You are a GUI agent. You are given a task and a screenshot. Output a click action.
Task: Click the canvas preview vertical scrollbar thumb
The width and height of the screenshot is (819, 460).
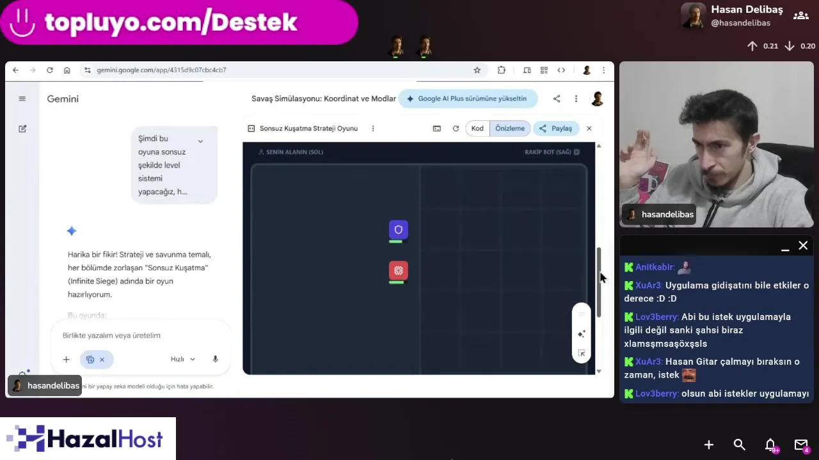coord(599,281)
